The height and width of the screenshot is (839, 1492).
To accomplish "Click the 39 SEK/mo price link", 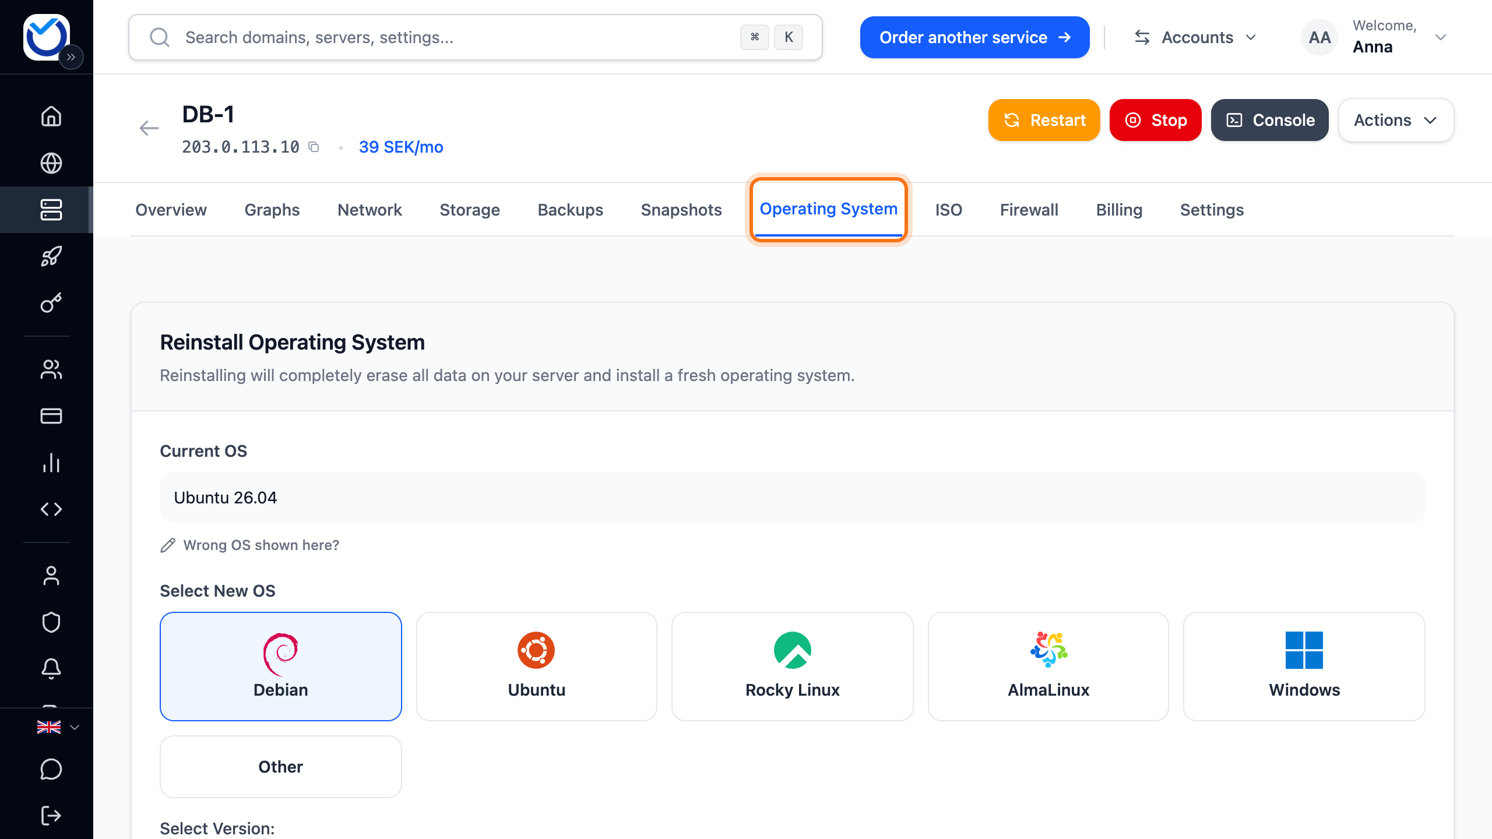I will click(x=401, y=147).
